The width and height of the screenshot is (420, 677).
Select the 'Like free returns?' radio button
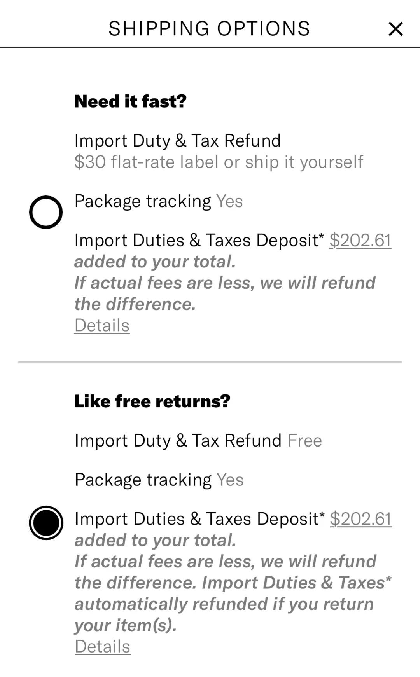(46, 523)
